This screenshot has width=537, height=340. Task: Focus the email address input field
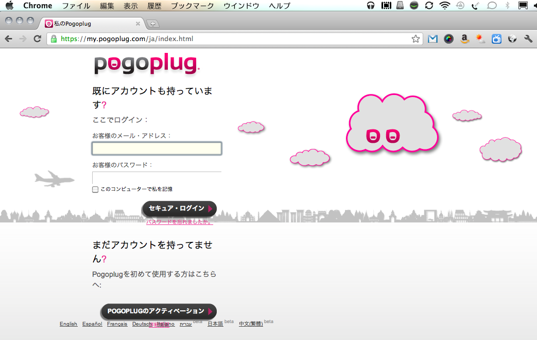click(157, 148)
